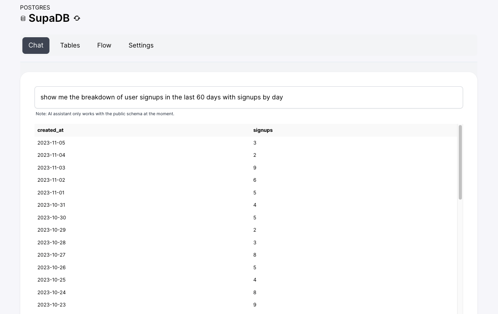This screenshot has height=314, width=498.
Task: Select the 2023-11-01 date cell
Action: pyautogui.click(x=51, y=193)
